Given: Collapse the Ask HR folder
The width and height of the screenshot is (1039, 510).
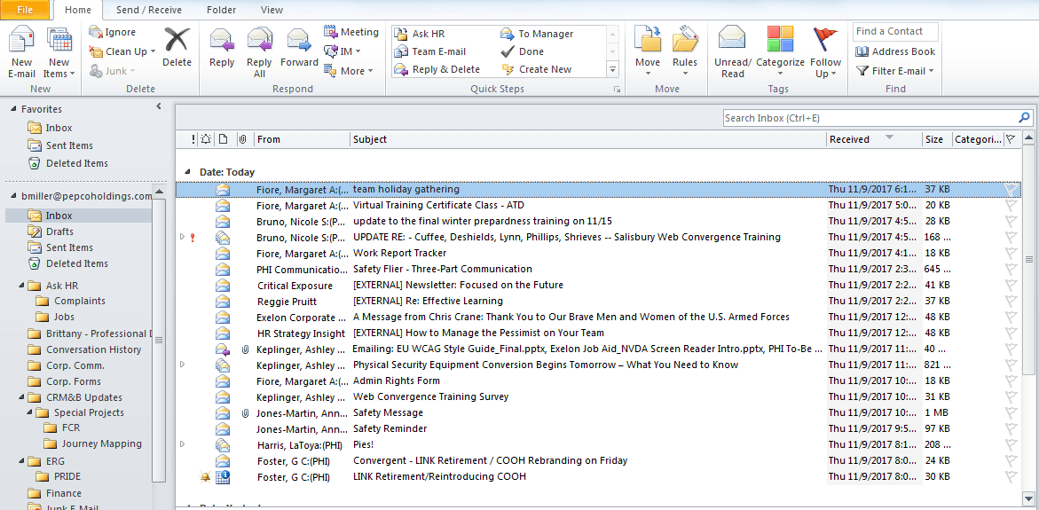Looking at the screenshot, I should [21, 286].
